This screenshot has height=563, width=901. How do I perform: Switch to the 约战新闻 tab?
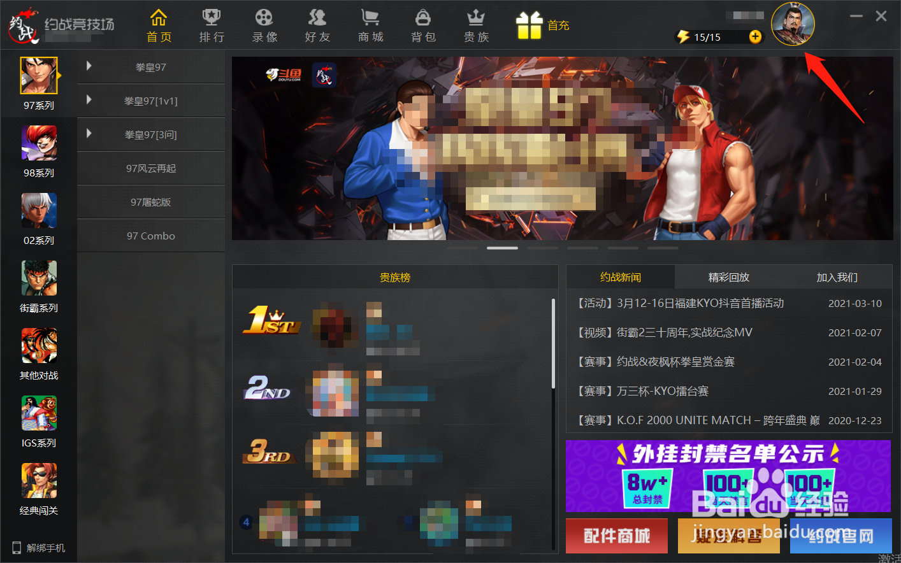[621, 277]
